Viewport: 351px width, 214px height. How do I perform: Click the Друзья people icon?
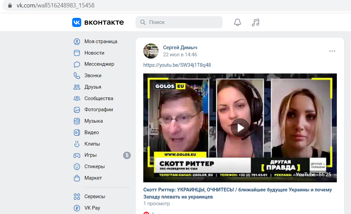tap(77, 87)
